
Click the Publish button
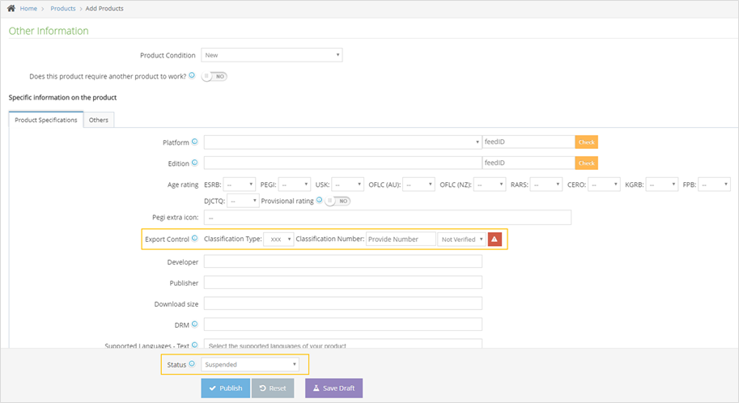[225, 388]
